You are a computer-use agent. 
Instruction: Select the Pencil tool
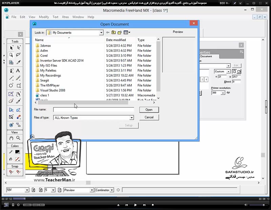pos(18,78)
